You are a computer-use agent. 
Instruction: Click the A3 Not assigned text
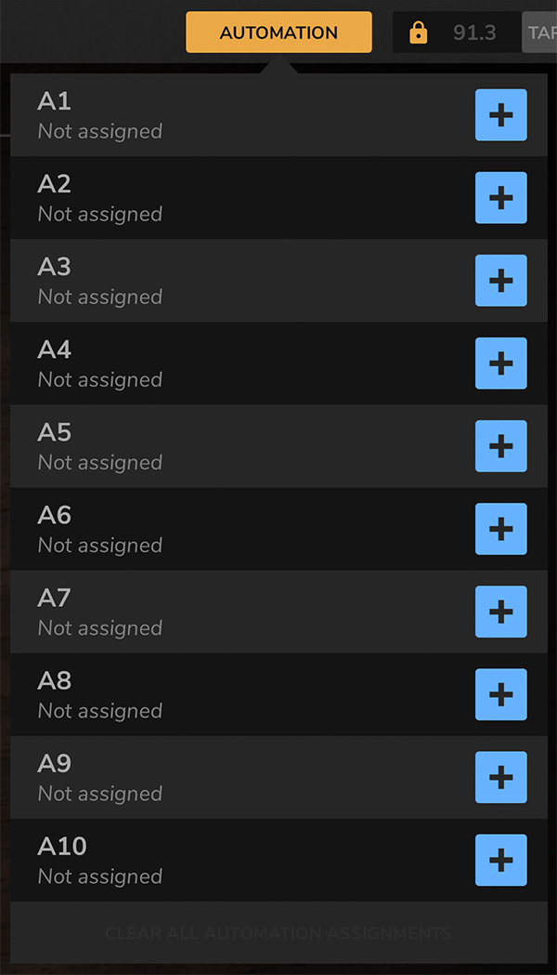tap(100, 297)
